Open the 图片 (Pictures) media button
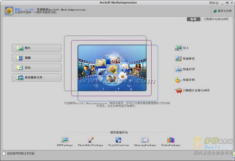This screenshot has width=235, height=161. click(x=37, y=48)
